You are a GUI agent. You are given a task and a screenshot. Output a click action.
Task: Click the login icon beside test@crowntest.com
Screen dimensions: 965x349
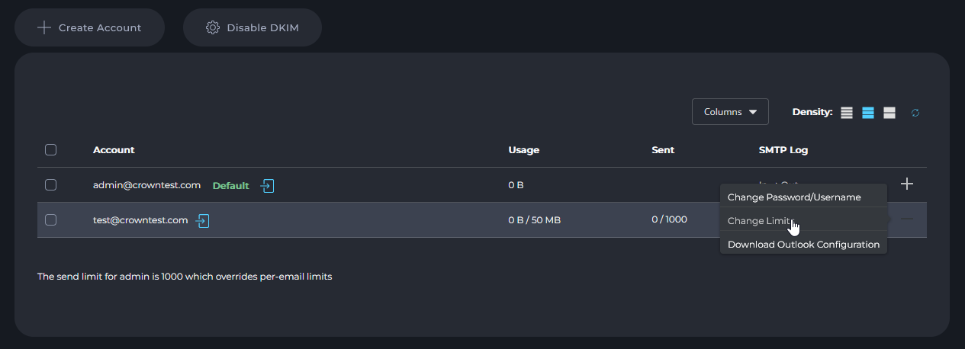tap(202, 221)
